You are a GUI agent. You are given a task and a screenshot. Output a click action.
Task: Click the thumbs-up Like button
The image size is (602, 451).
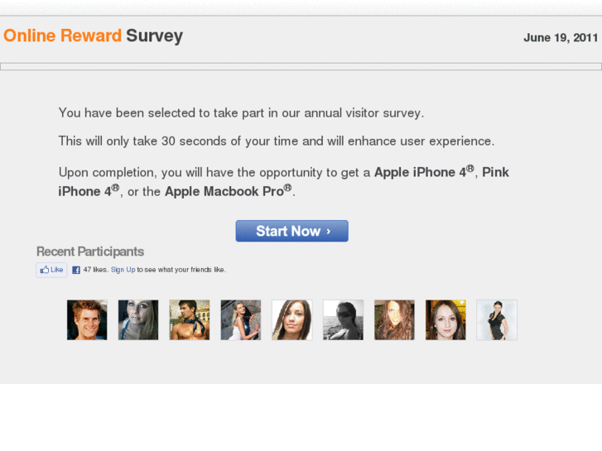coord(51,270)
